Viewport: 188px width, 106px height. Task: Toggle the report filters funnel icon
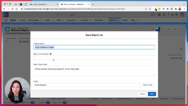(163, 29)
